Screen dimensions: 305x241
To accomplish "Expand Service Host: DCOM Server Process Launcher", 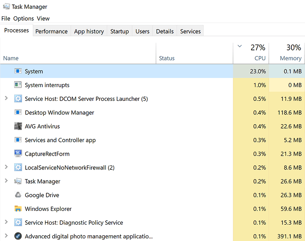I will pyautogui.click(x=6, y=99).
